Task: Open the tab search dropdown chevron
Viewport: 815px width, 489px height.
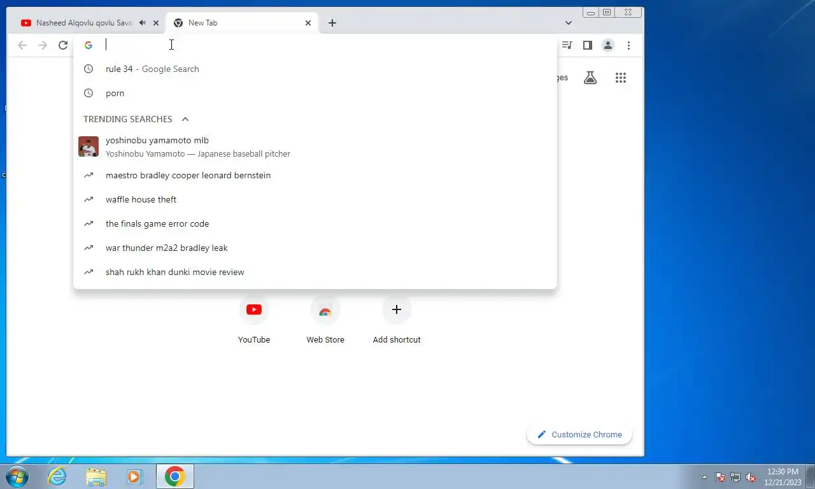Action: (569, 23)
